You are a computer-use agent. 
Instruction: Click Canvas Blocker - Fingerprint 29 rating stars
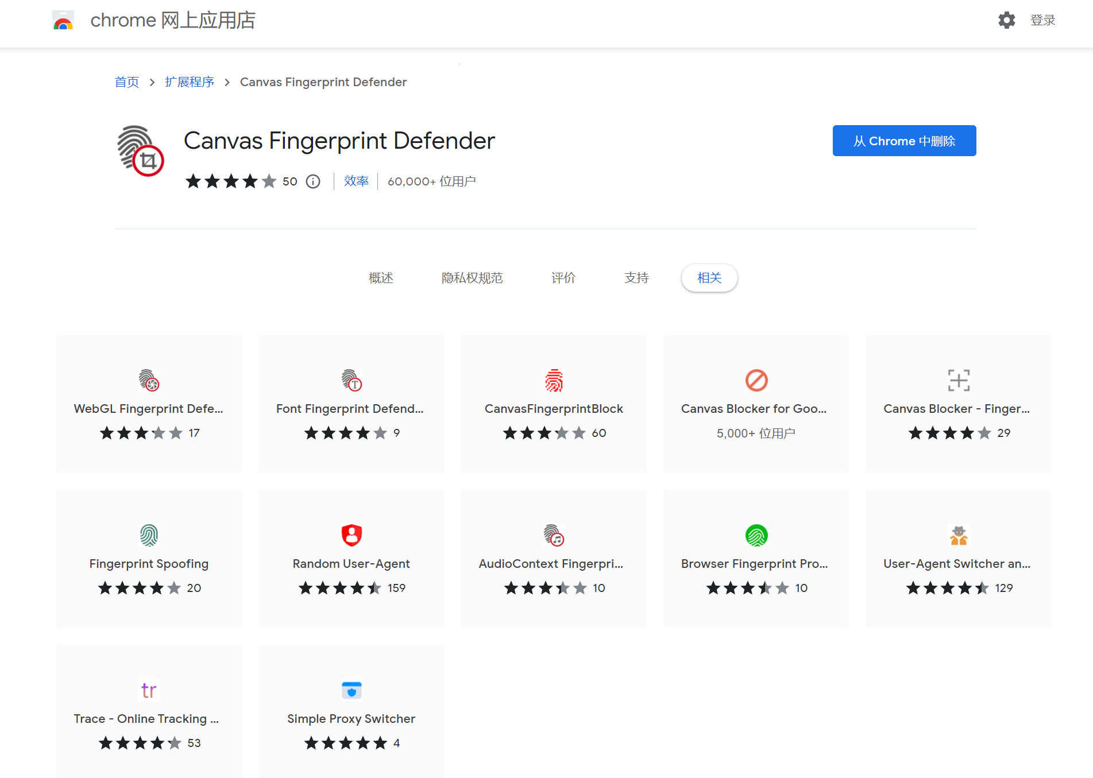tap(950, 433)
